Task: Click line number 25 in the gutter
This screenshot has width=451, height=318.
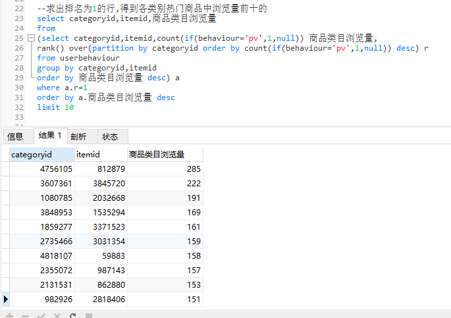Action: [x=19, y=38]
